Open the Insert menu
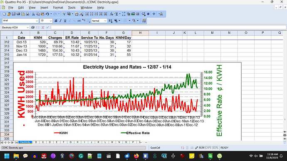Viewport: 287px width, 161px height. 44,7
